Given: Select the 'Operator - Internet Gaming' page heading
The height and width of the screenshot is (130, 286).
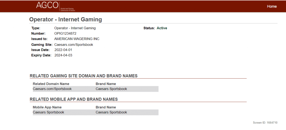Looking at the screenshot, I should point(66,20).
